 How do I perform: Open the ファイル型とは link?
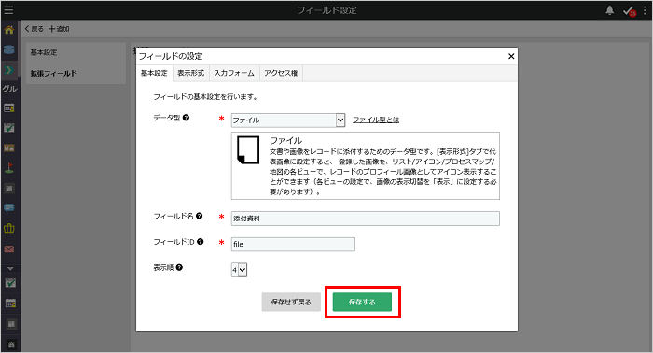(x=376, y=120)
